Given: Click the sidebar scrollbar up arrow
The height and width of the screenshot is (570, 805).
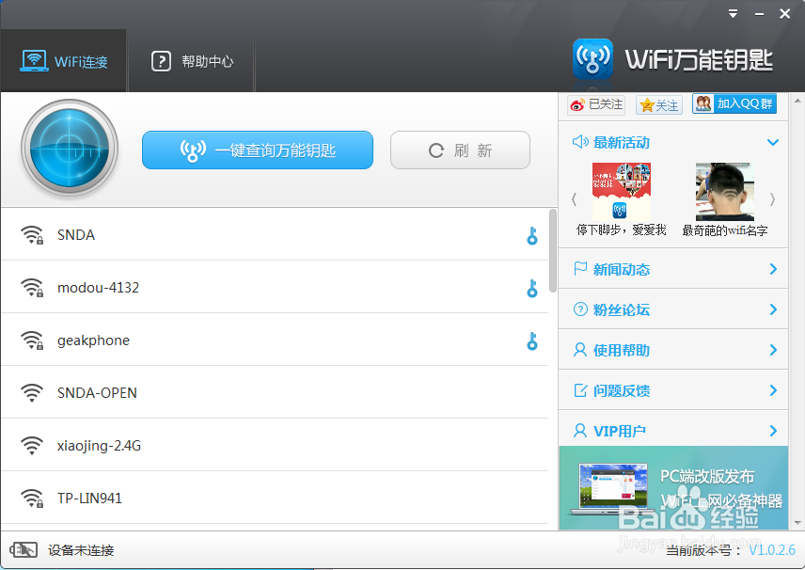Looking at the screenshot, I should click(797, 101).
